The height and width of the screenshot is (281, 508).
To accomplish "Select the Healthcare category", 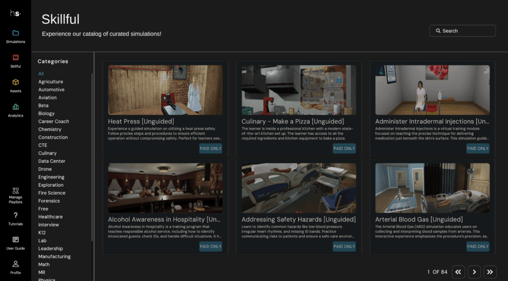I will pyautogui.click(x=51, y=217).
